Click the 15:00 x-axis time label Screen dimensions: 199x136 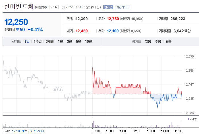click(179, 131)
